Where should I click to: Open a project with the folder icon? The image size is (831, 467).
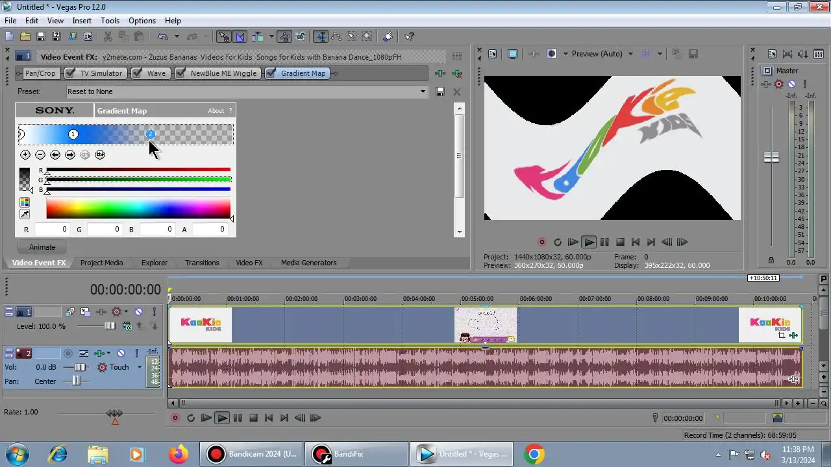(x=25, y=37)
